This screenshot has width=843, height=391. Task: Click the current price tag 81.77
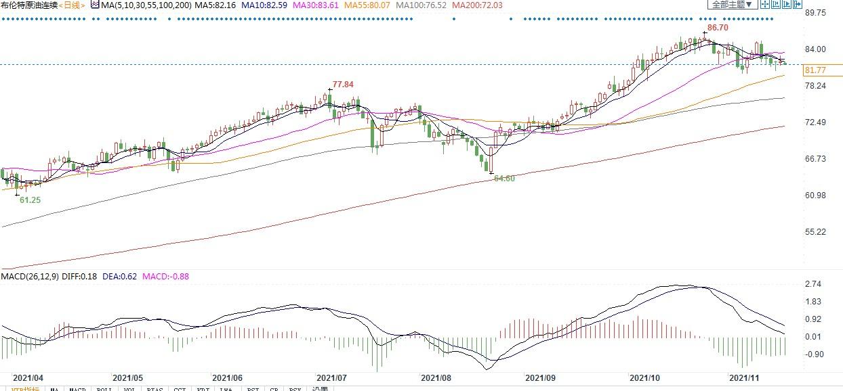(x=814, y=70)
